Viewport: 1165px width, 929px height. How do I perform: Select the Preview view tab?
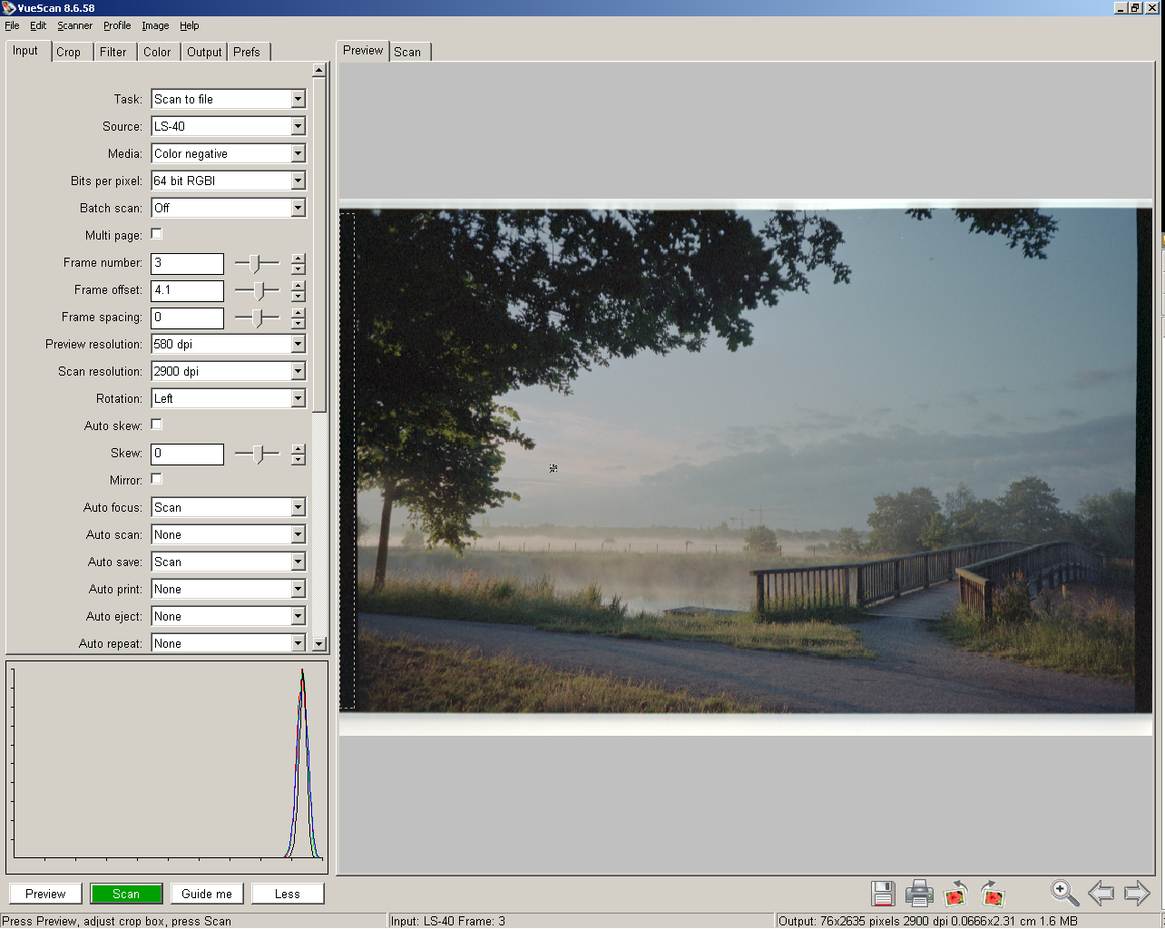tap(363, 51)
